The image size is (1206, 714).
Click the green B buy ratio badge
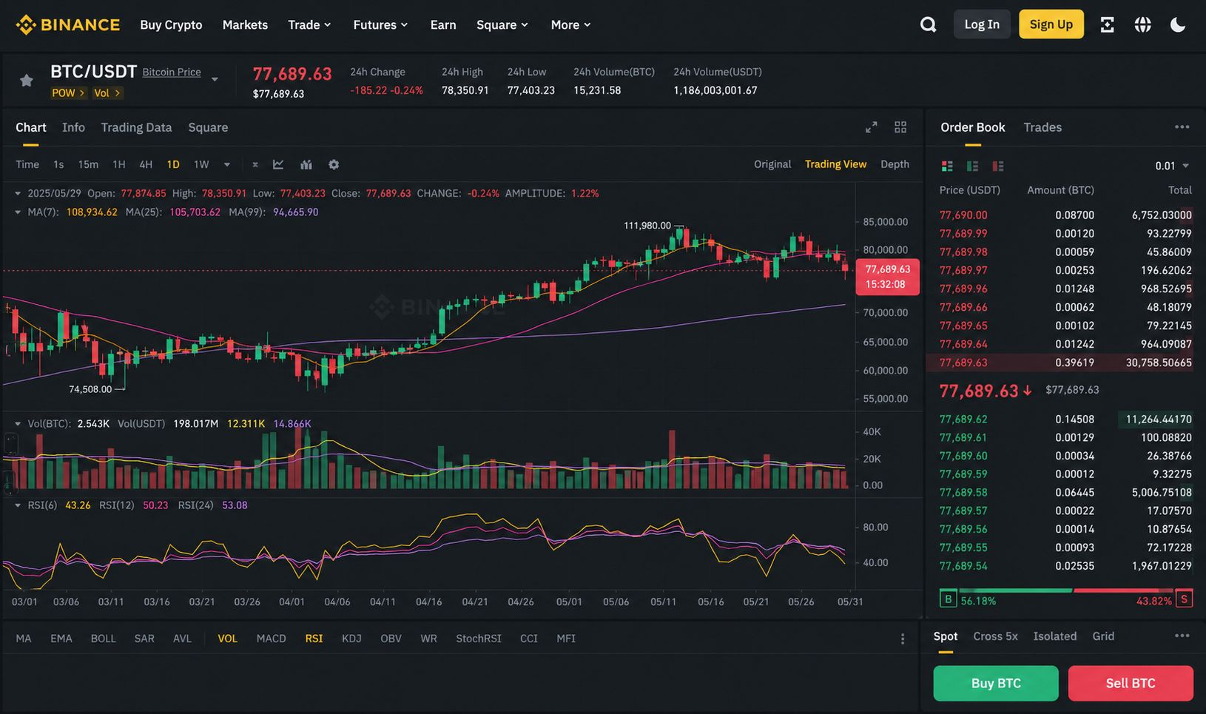(948, 599)
